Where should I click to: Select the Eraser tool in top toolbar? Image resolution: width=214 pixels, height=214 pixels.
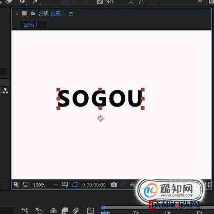point(10,2)
